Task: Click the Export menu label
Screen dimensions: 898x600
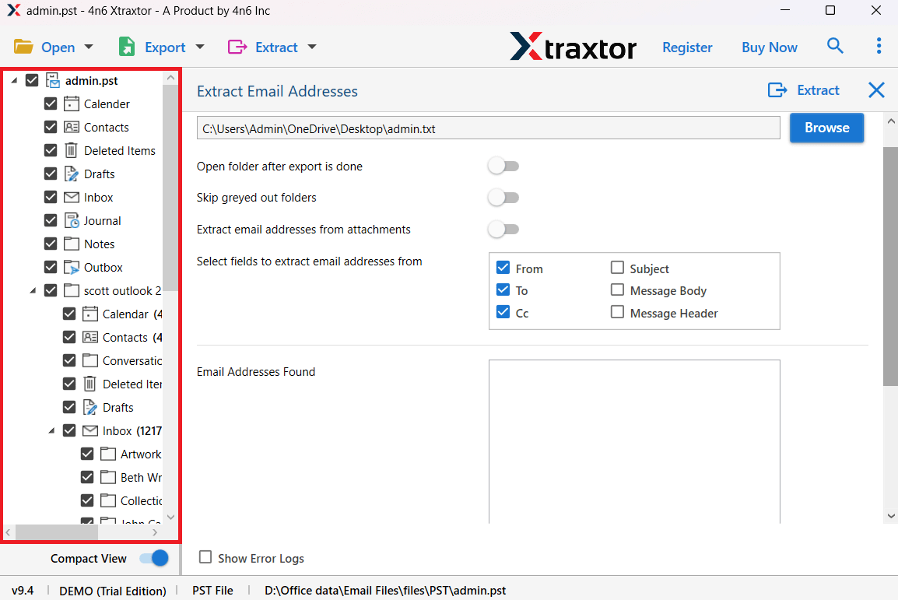Action: pyautogui.click(x=165, y=47)
